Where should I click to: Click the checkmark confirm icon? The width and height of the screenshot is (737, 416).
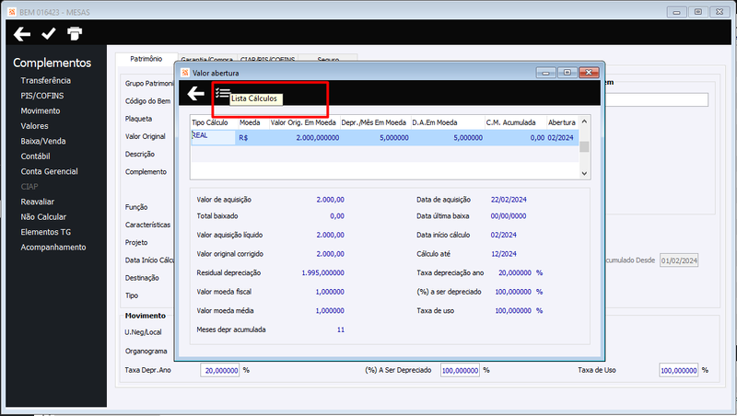coord(49,33)
